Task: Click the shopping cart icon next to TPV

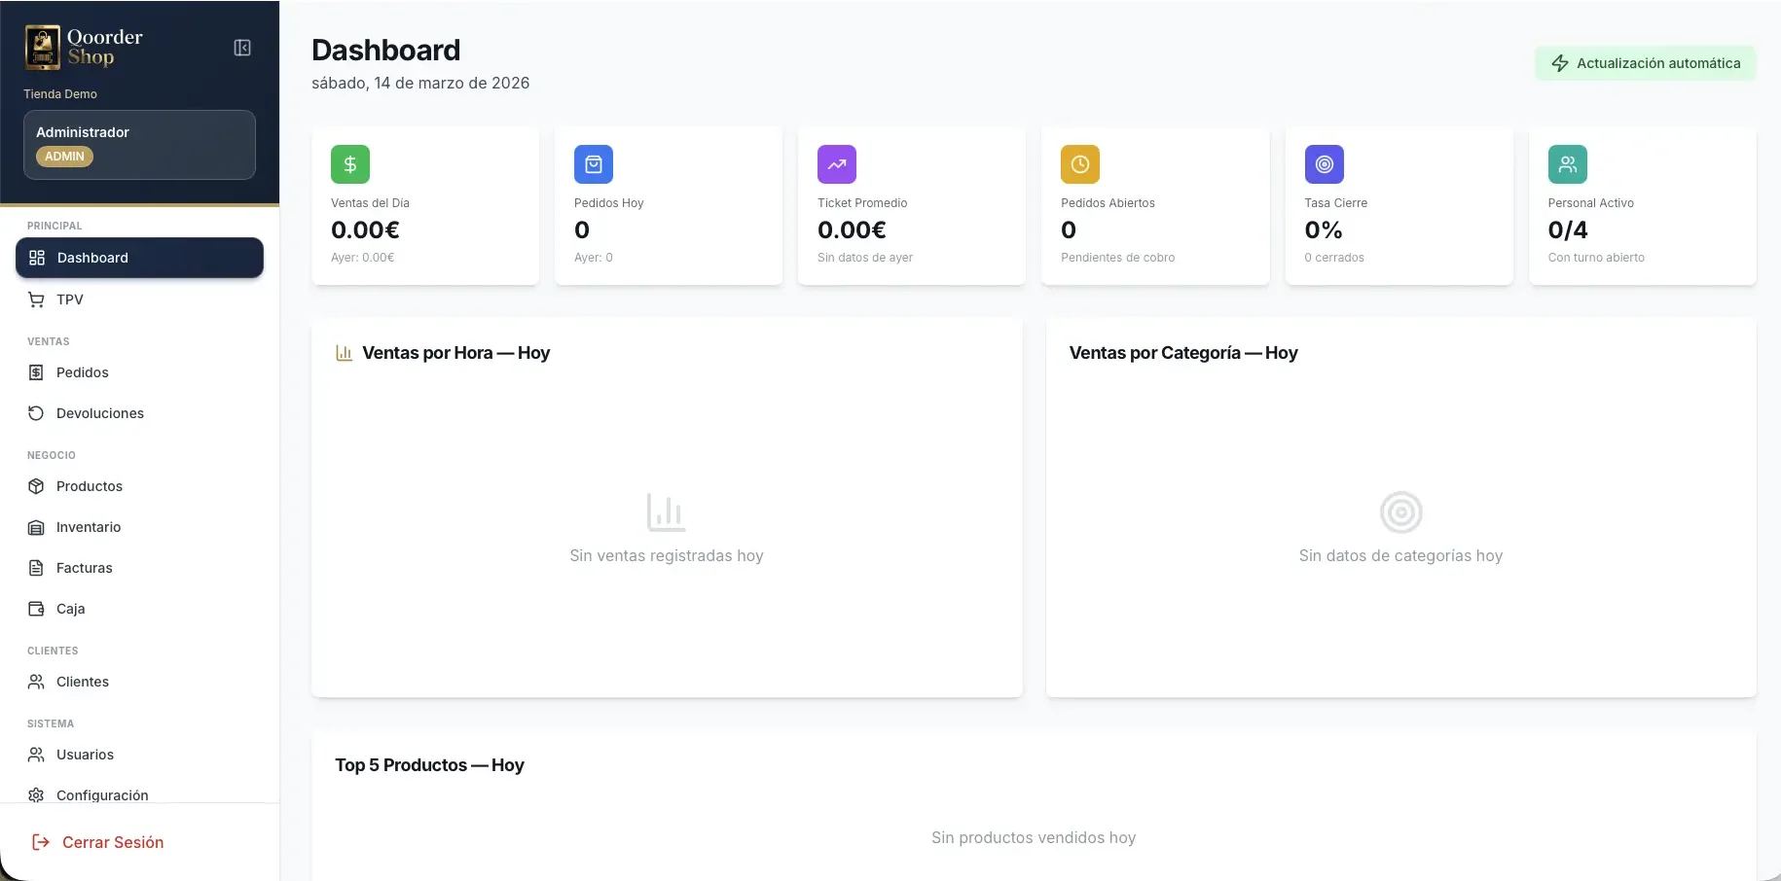Action: coord(36,300)
